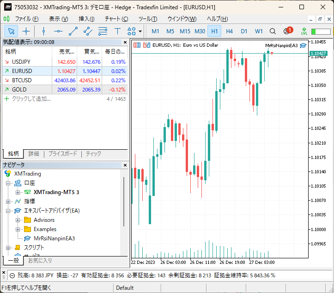Close the toolbox panel with X

(4, 273)
